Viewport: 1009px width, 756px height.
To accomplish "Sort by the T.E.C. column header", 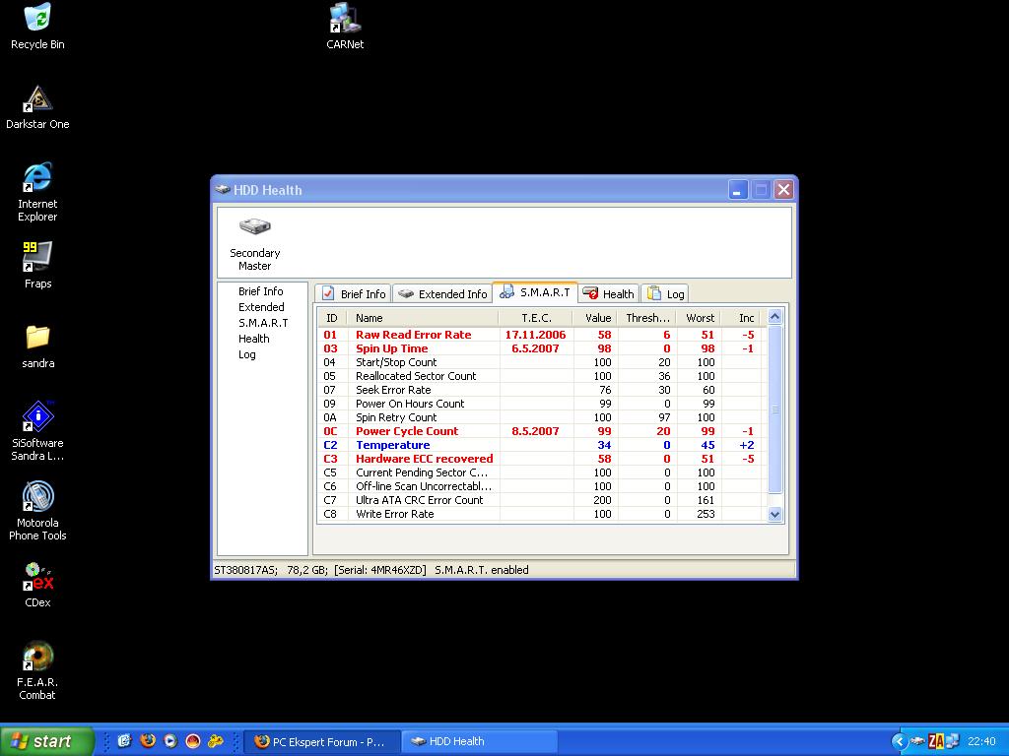I will tap(536, 318).
